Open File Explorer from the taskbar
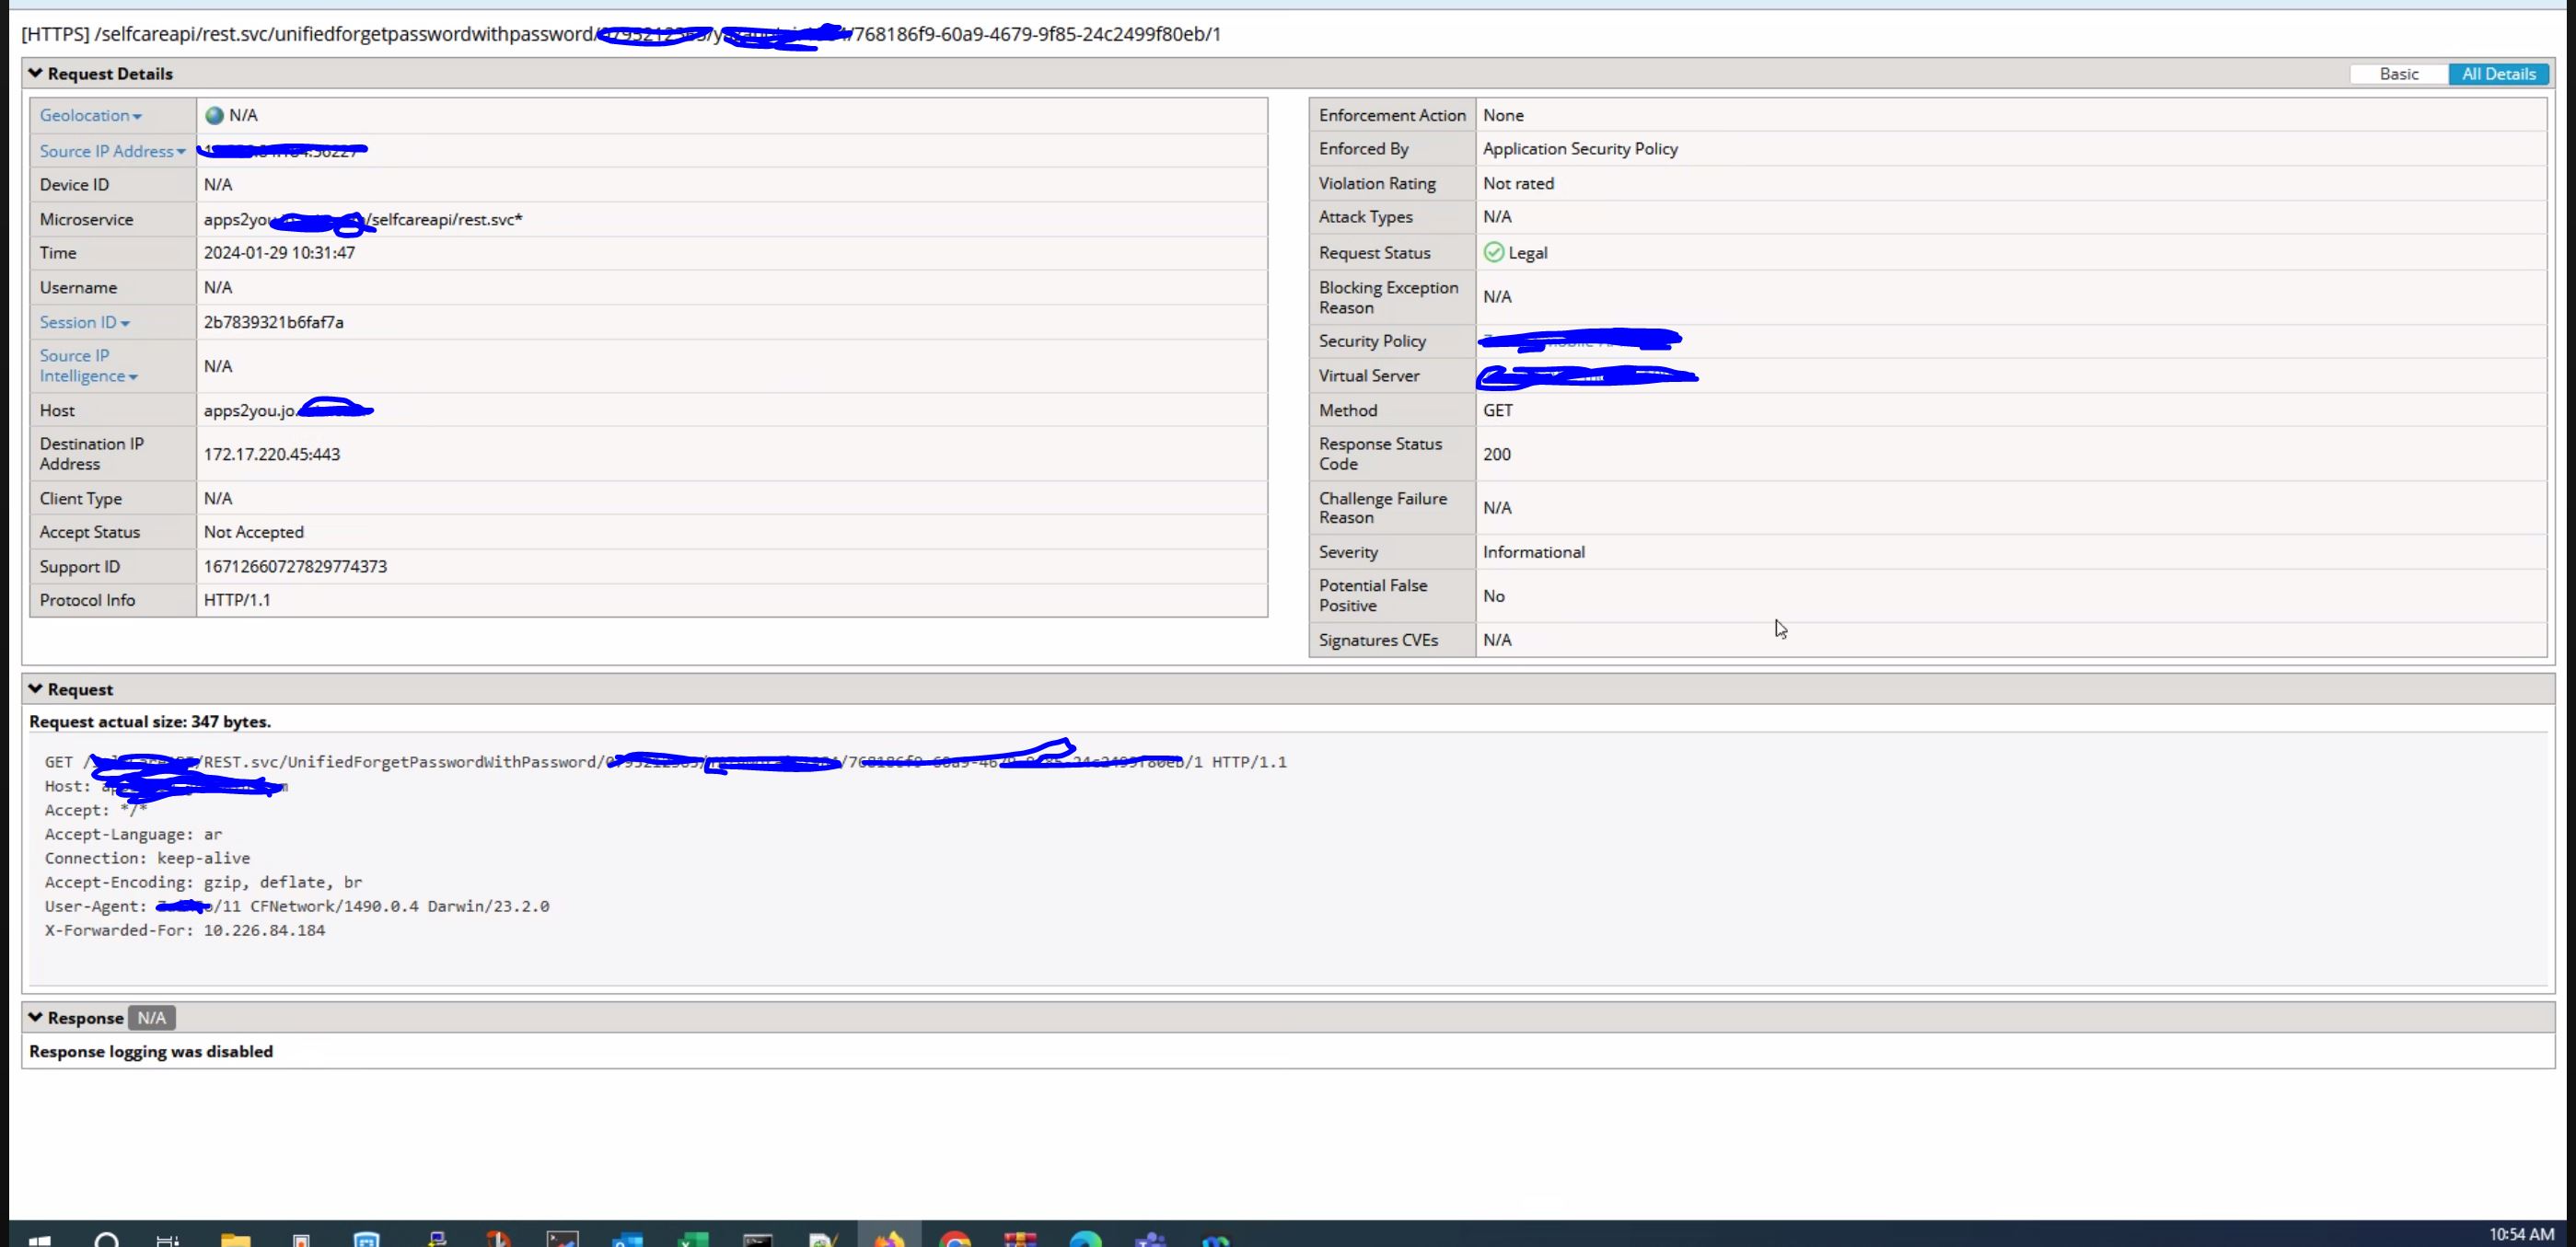Viewport: 2576px width, 1247px height. 235,1238
